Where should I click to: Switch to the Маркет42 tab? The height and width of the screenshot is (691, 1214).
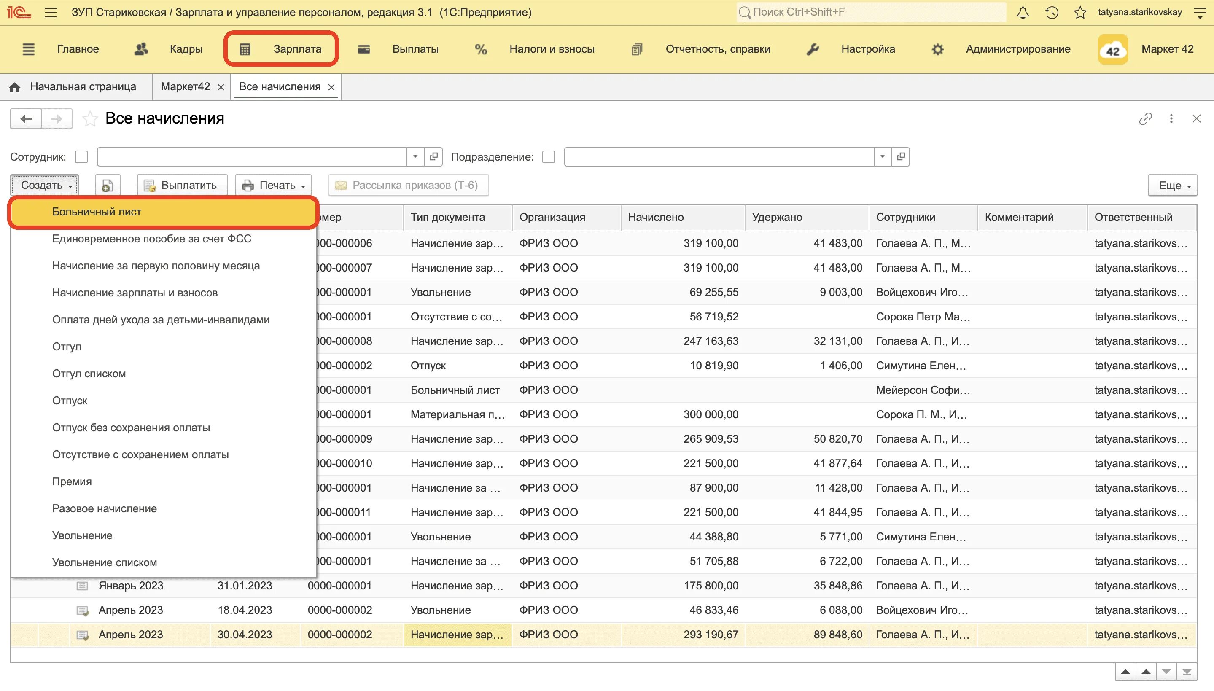[185, 87]
